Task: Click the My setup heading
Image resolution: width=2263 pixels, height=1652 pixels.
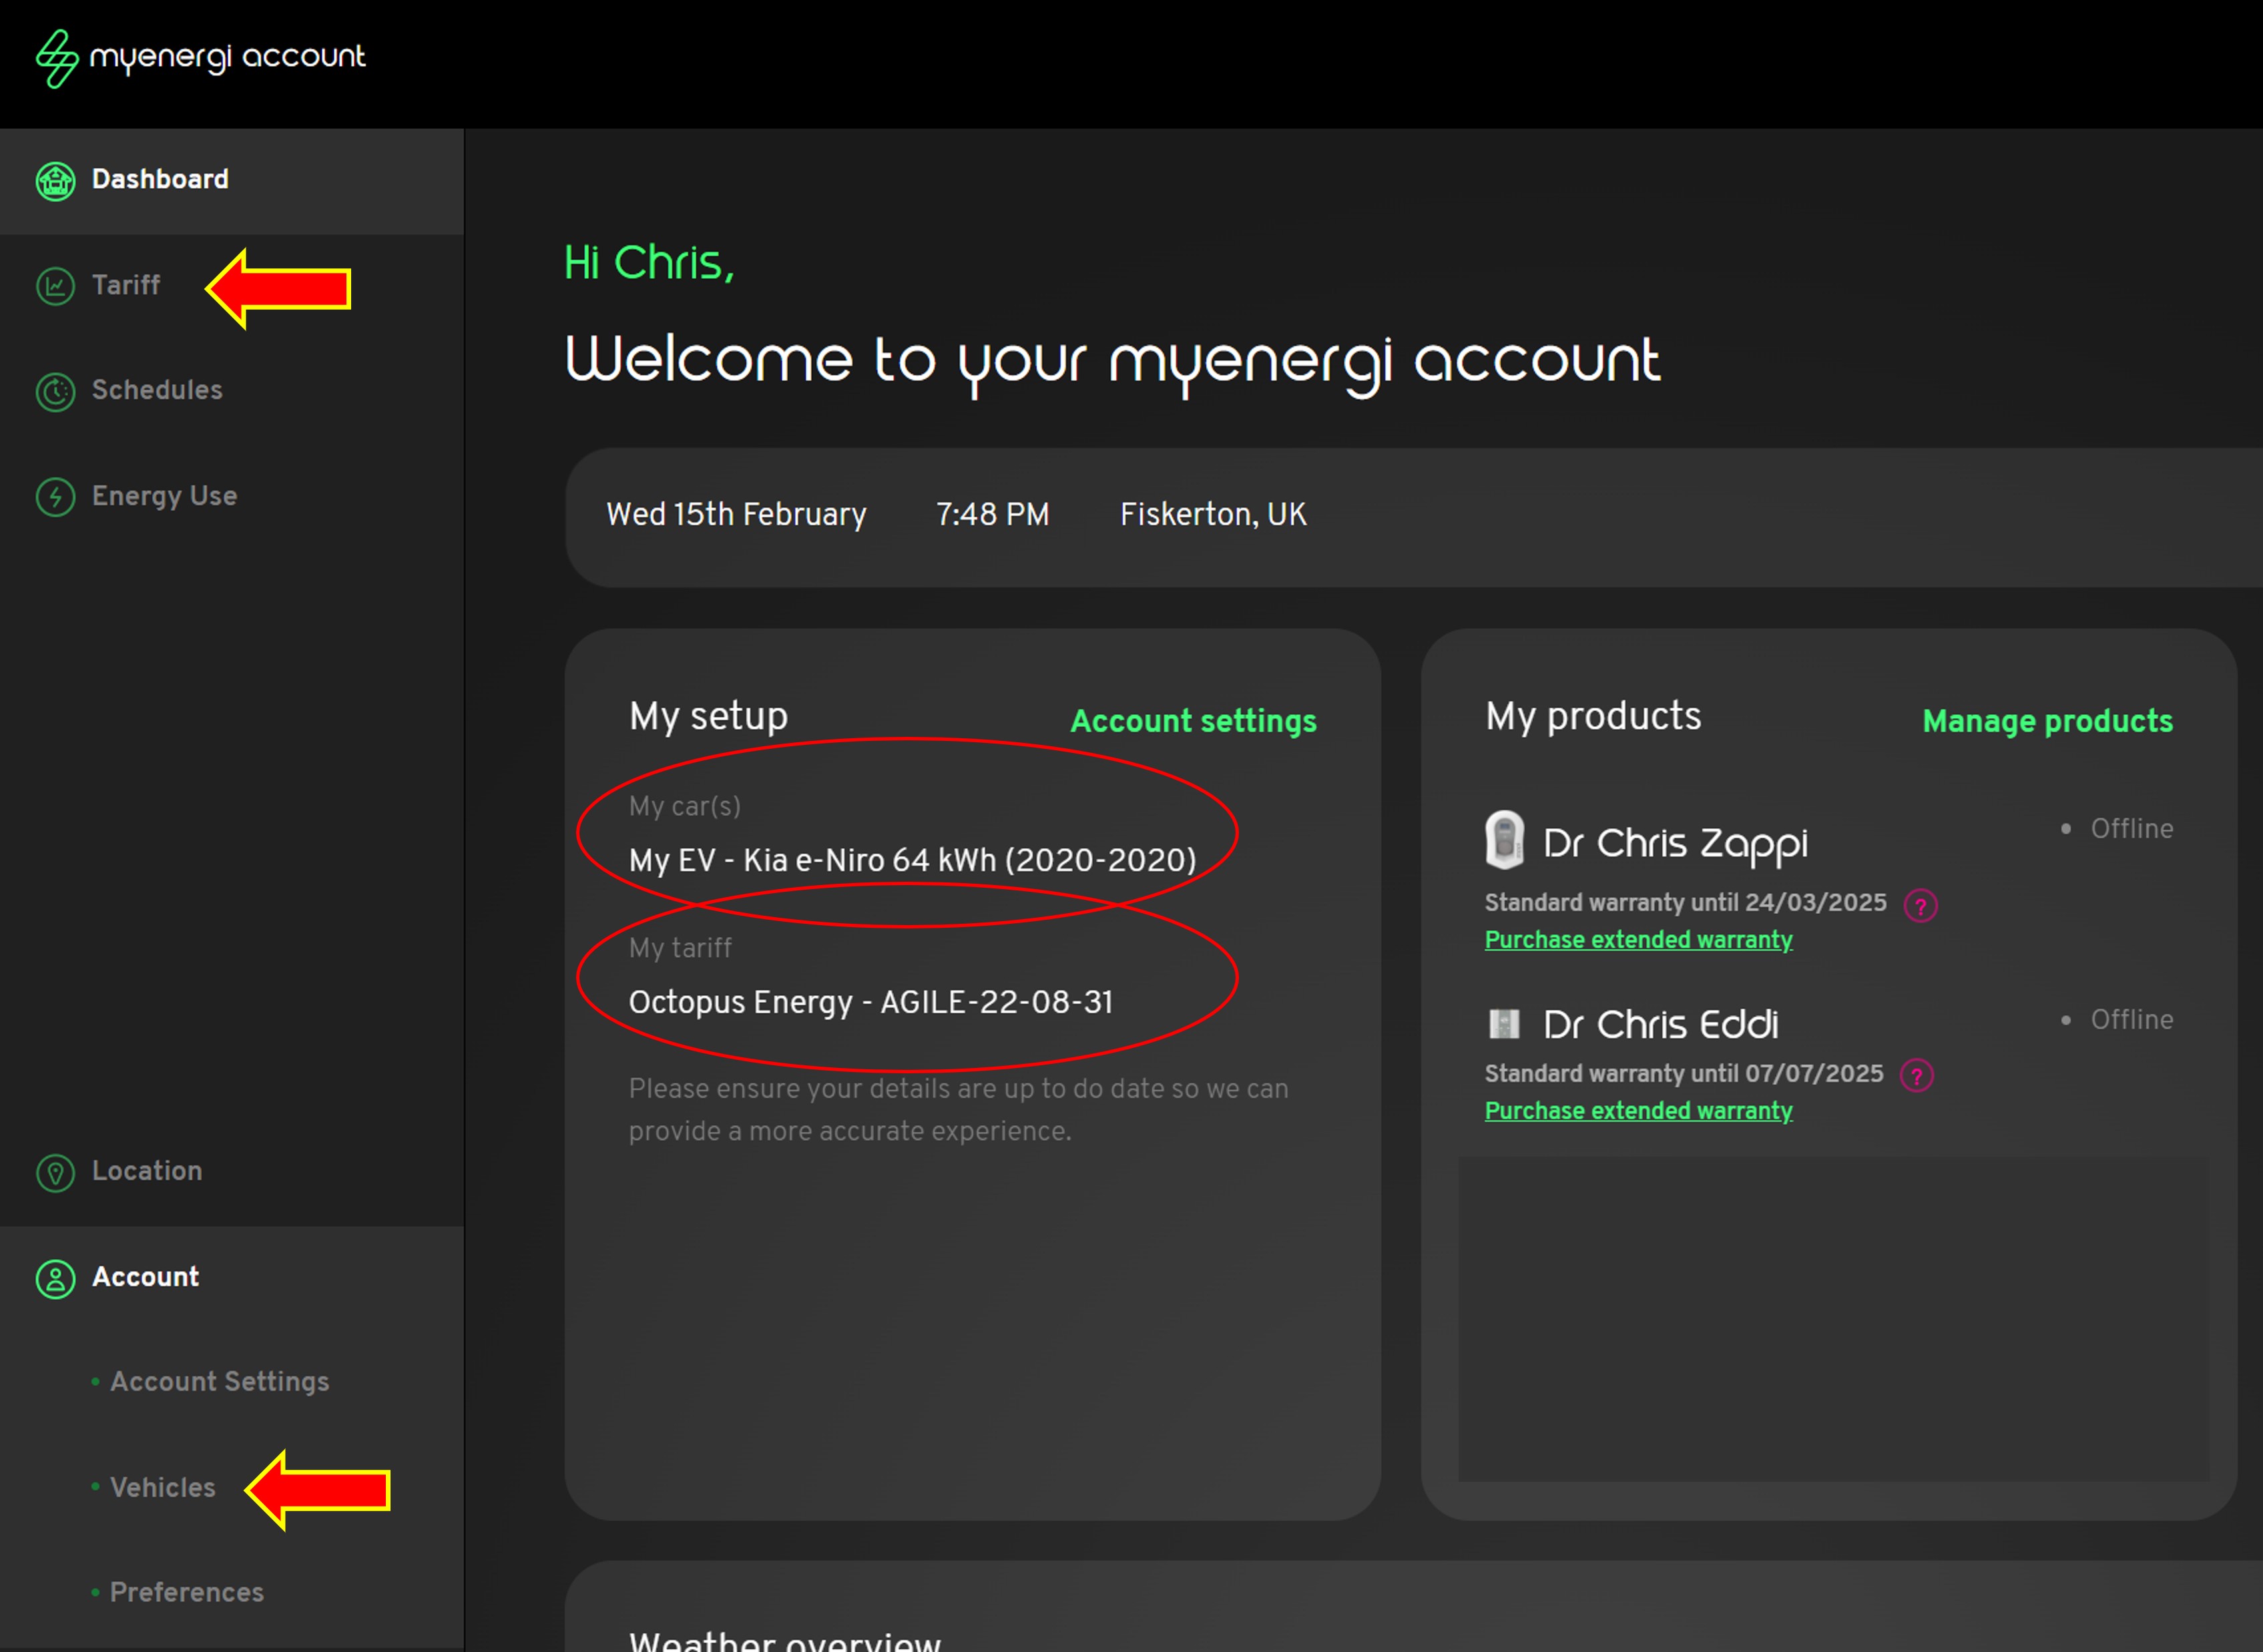Action: tap(708, 717)
